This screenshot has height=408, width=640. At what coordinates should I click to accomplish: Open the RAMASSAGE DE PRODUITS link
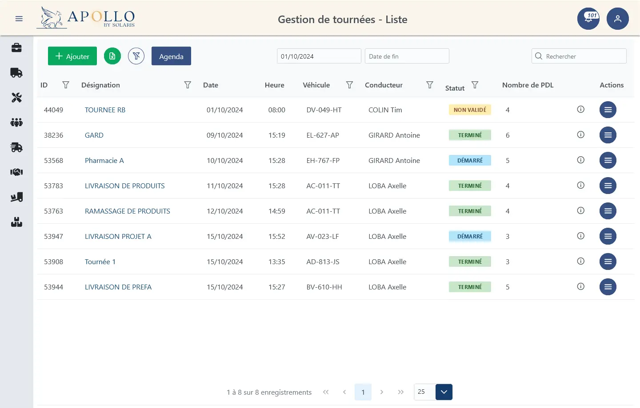point(128,211)
